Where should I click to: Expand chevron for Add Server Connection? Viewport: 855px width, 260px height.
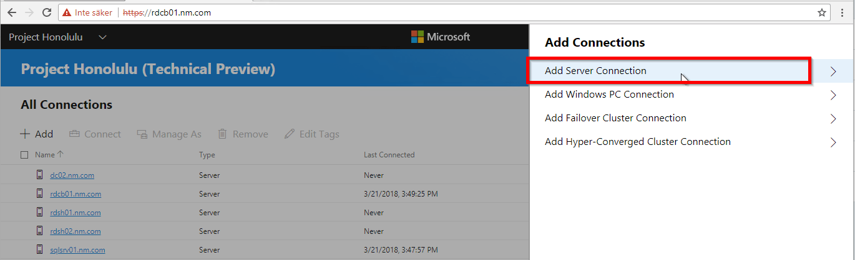pyautogui.click(x=833, y=72)
